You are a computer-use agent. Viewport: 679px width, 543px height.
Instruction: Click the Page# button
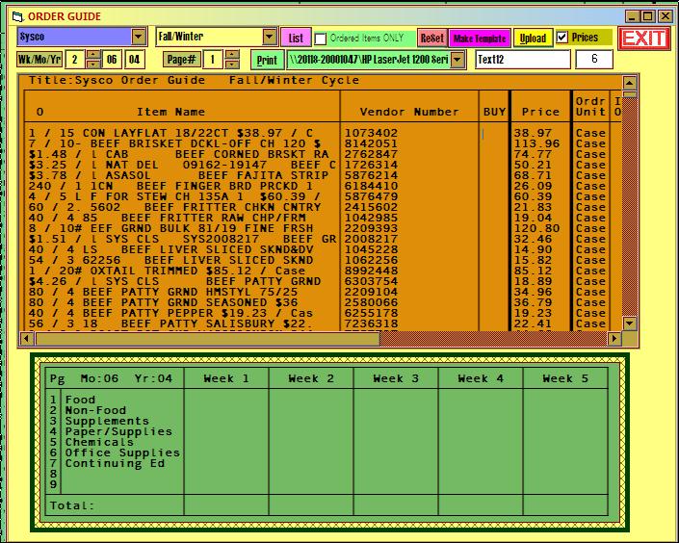pos(181,60)
